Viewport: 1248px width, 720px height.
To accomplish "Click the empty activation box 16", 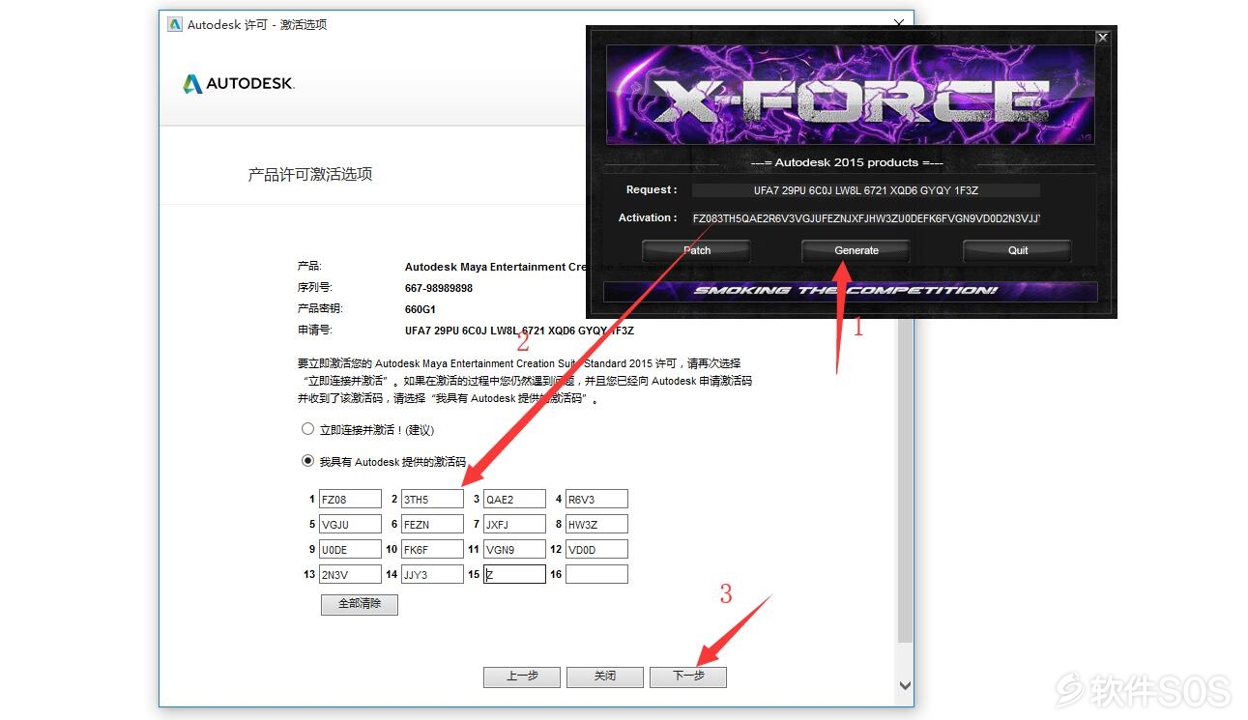I will pos(596,575).
